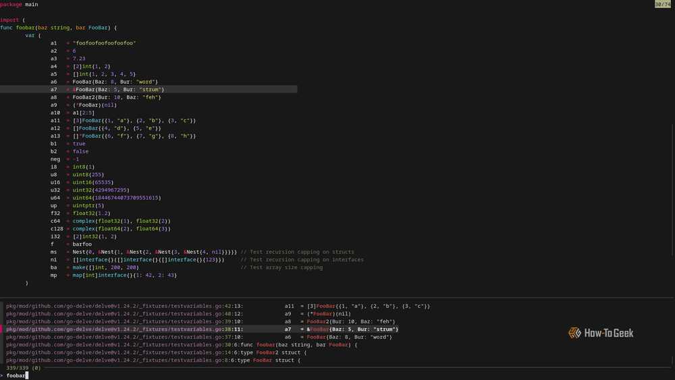Click the up uintptr(5) line
675x380 pixels.
pyautogui.click(x=77, y=206)
